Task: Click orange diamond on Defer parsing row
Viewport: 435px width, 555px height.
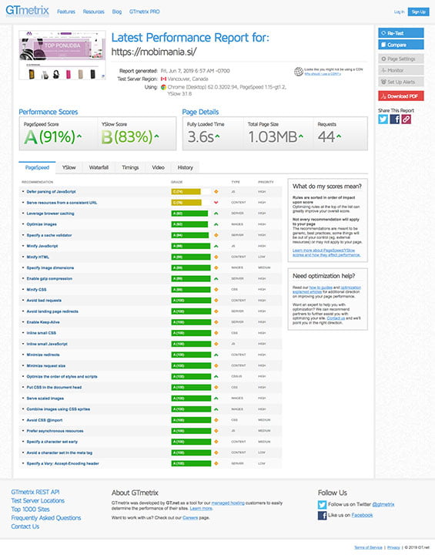Action: (216, 191)
